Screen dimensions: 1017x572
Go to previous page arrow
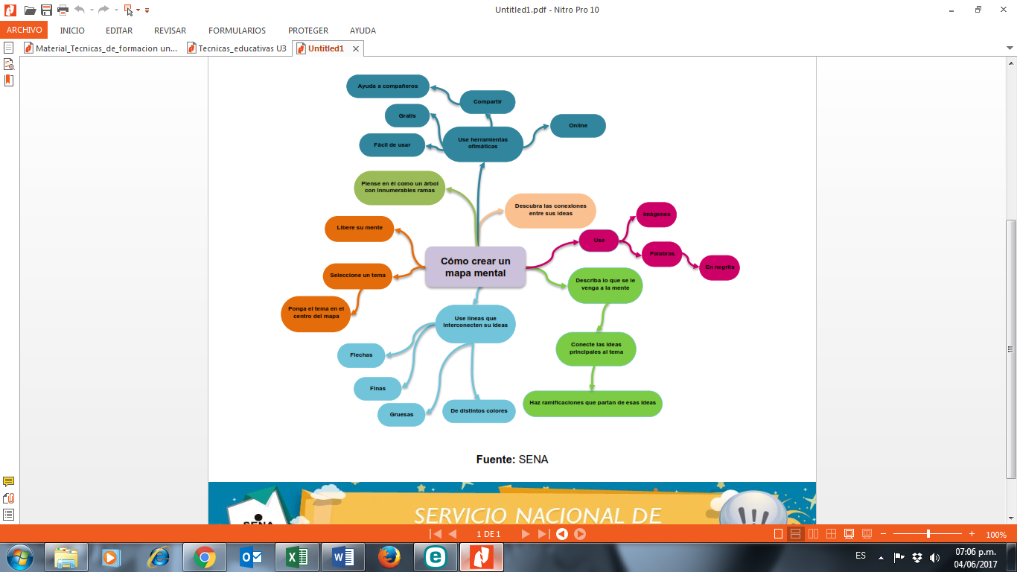click(452, 534)
